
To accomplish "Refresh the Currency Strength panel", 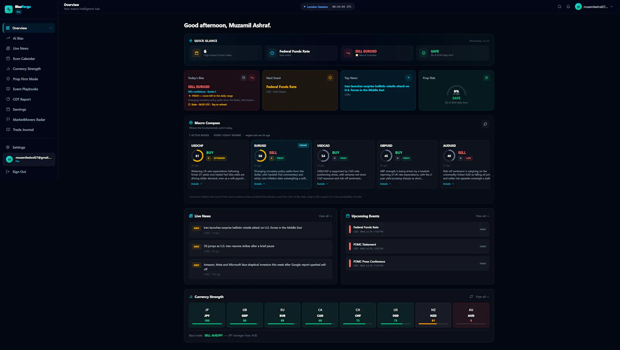I will coord(471,297).
